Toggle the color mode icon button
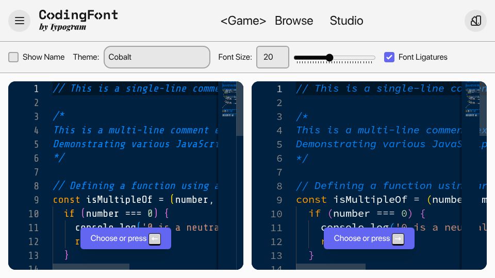Image resolution: width=495 pixels, height=278 pixels. click(475, 21)
